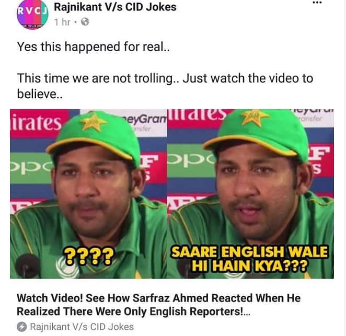Open left thumbnail with ???? caption
The height and width of the screenshot is (336, 346).
[x=88, y=194]
